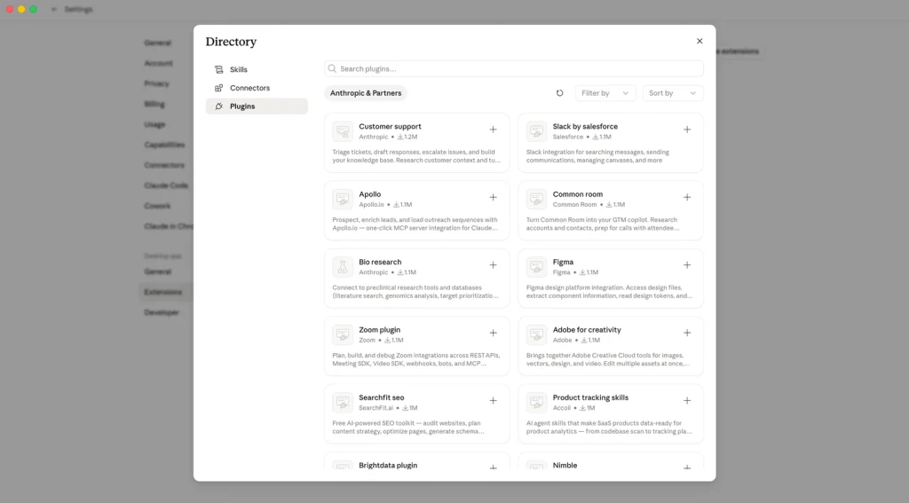The width and height of the screenshot is (909, 503).
Task: Open Billing in the Settings window sidebar
Action: click(154, 105)
